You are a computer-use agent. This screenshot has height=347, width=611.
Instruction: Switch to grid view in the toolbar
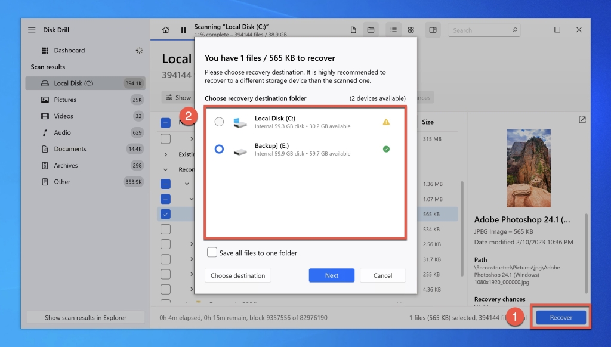pos(411,29)
